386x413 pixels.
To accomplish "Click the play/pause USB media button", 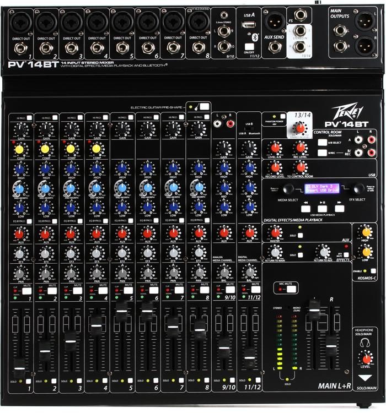I will tap(322, 209).
